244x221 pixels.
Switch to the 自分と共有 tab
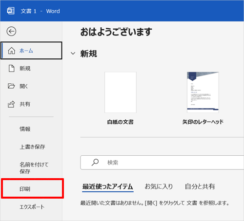tap(200, 186)
